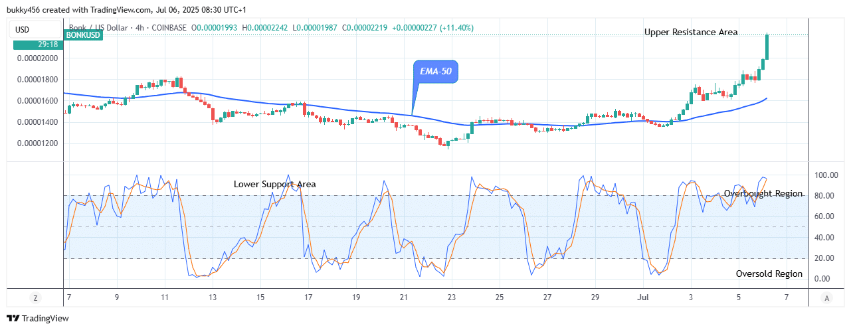851x330 pixels.
Task: Click the TradingView logo at the bottom
Action: click(38, 319)
